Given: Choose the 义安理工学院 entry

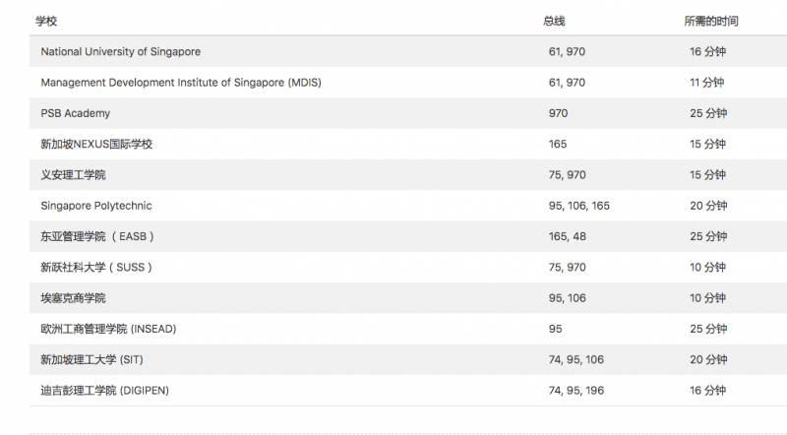Looking at the screenshot, I should (x=73, y=175).
